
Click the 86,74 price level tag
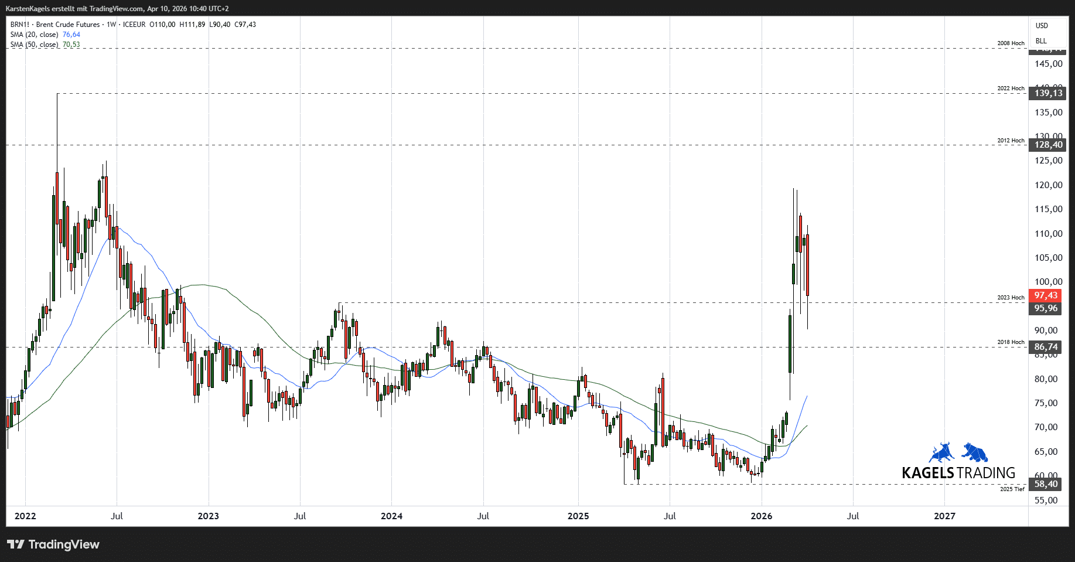pos(1046,347)
